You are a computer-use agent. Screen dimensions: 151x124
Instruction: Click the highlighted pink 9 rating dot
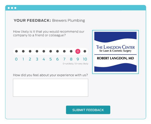pyautogui.click(x=78, y=51)
